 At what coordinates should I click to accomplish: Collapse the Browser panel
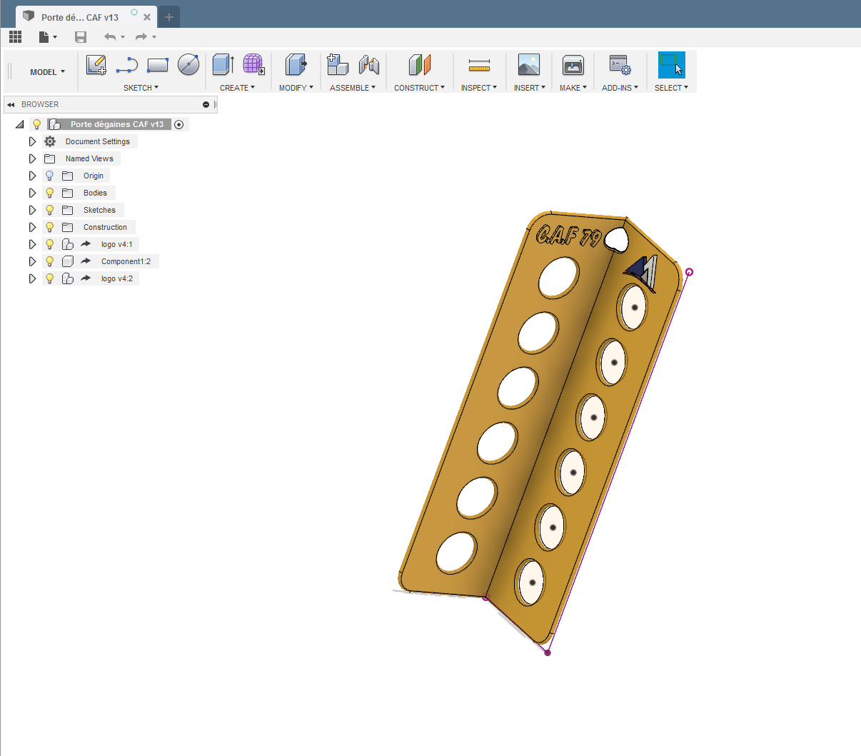11,105
